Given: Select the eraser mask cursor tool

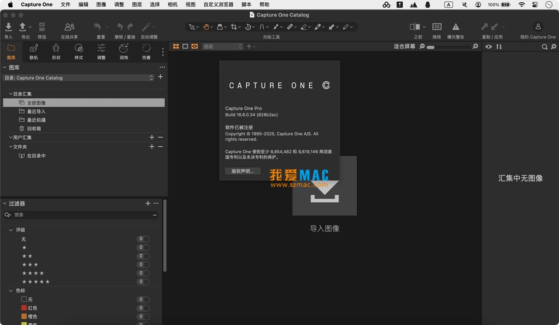Looking at the screenshot, I should [x=304, y=27].
